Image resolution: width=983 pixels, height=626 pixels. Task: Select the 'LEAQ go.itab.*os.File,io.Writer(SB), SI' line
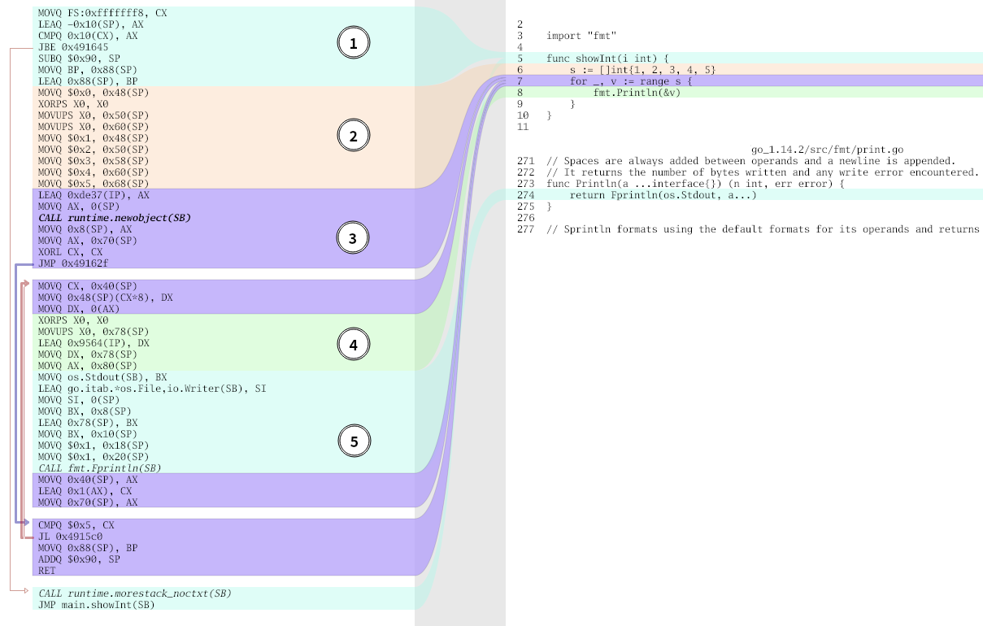152,389
